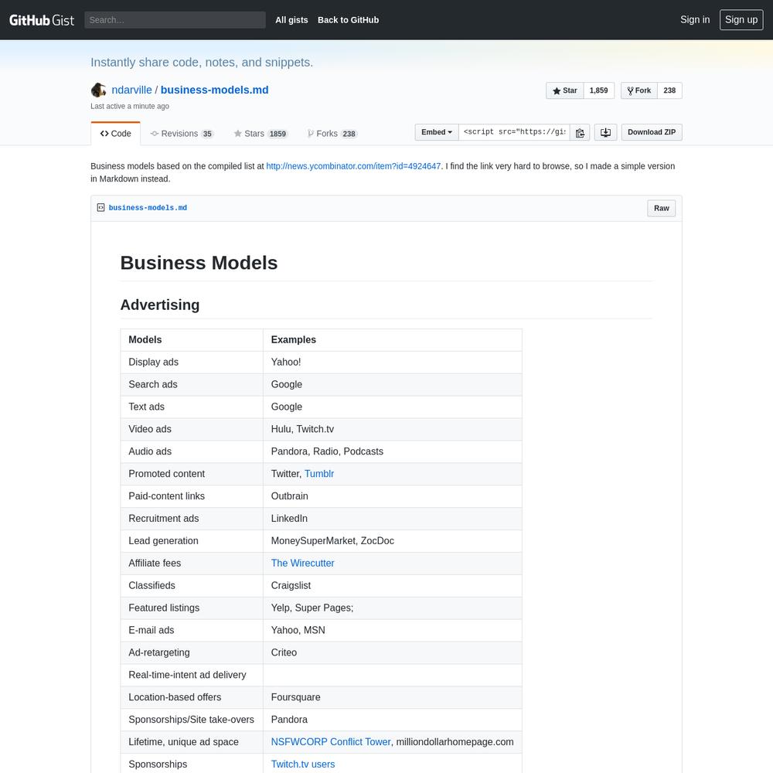This screenshot has width=773, height=773.
Task: Click the 'Pandora, Radio, Podcasts' cell
Action: click(393, 451)
